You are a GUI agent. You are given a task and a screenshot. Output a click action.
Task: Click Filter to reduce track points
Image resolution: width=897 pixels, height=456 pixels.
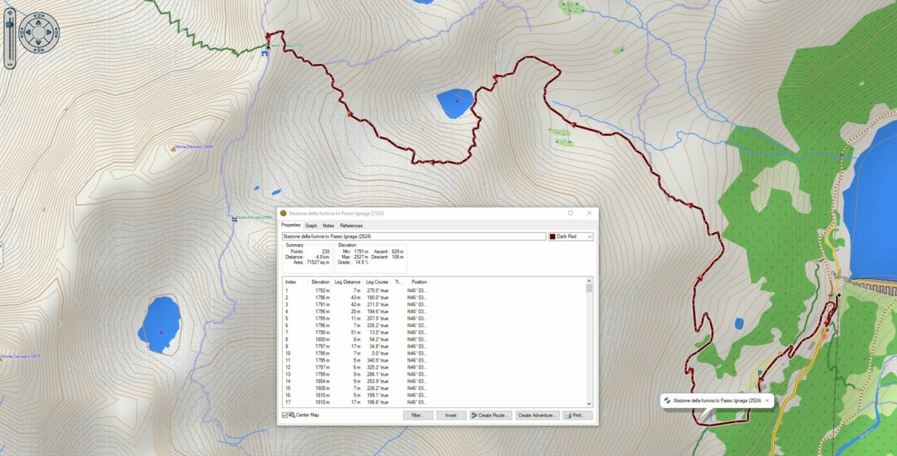pyautogui.click(x=418, y=415)
